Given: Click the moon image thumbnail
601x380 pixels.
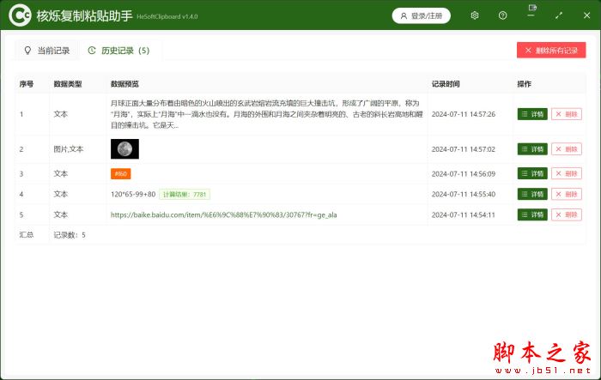Looking at the screenshot, I should (x=125, y=149).
